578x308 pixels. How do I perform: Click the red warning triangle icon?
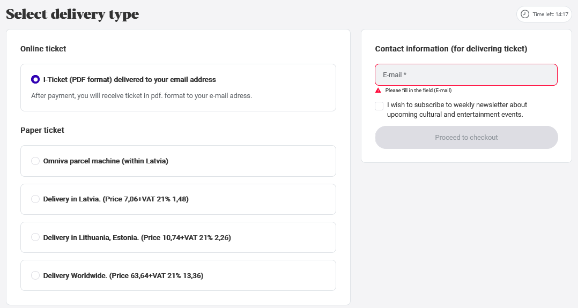tap(378, 91)
